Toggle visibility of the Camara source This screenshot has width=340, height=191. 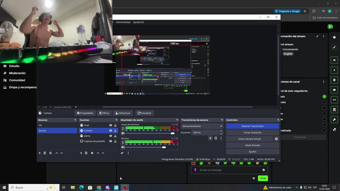tap(110, 131)
